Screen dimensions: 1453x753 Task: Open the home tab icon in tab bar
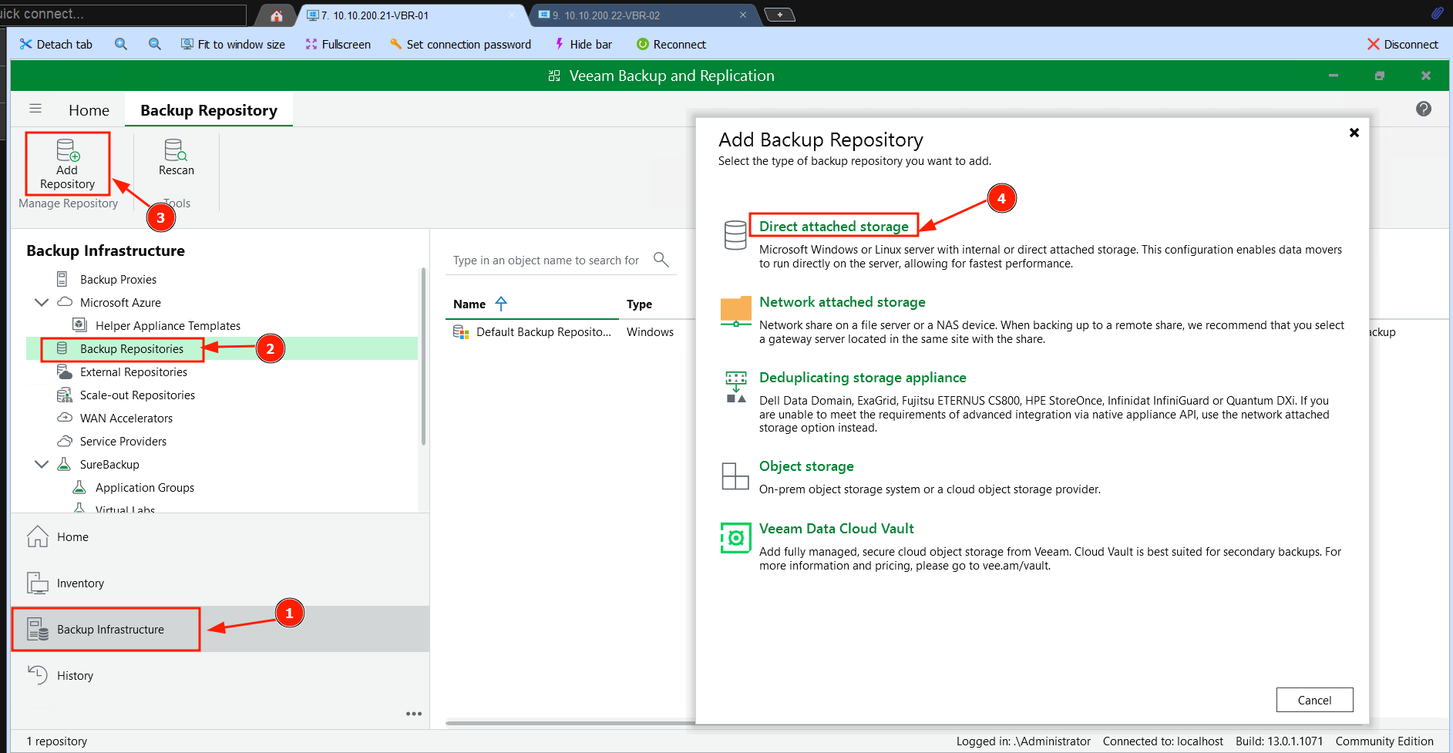276,15
